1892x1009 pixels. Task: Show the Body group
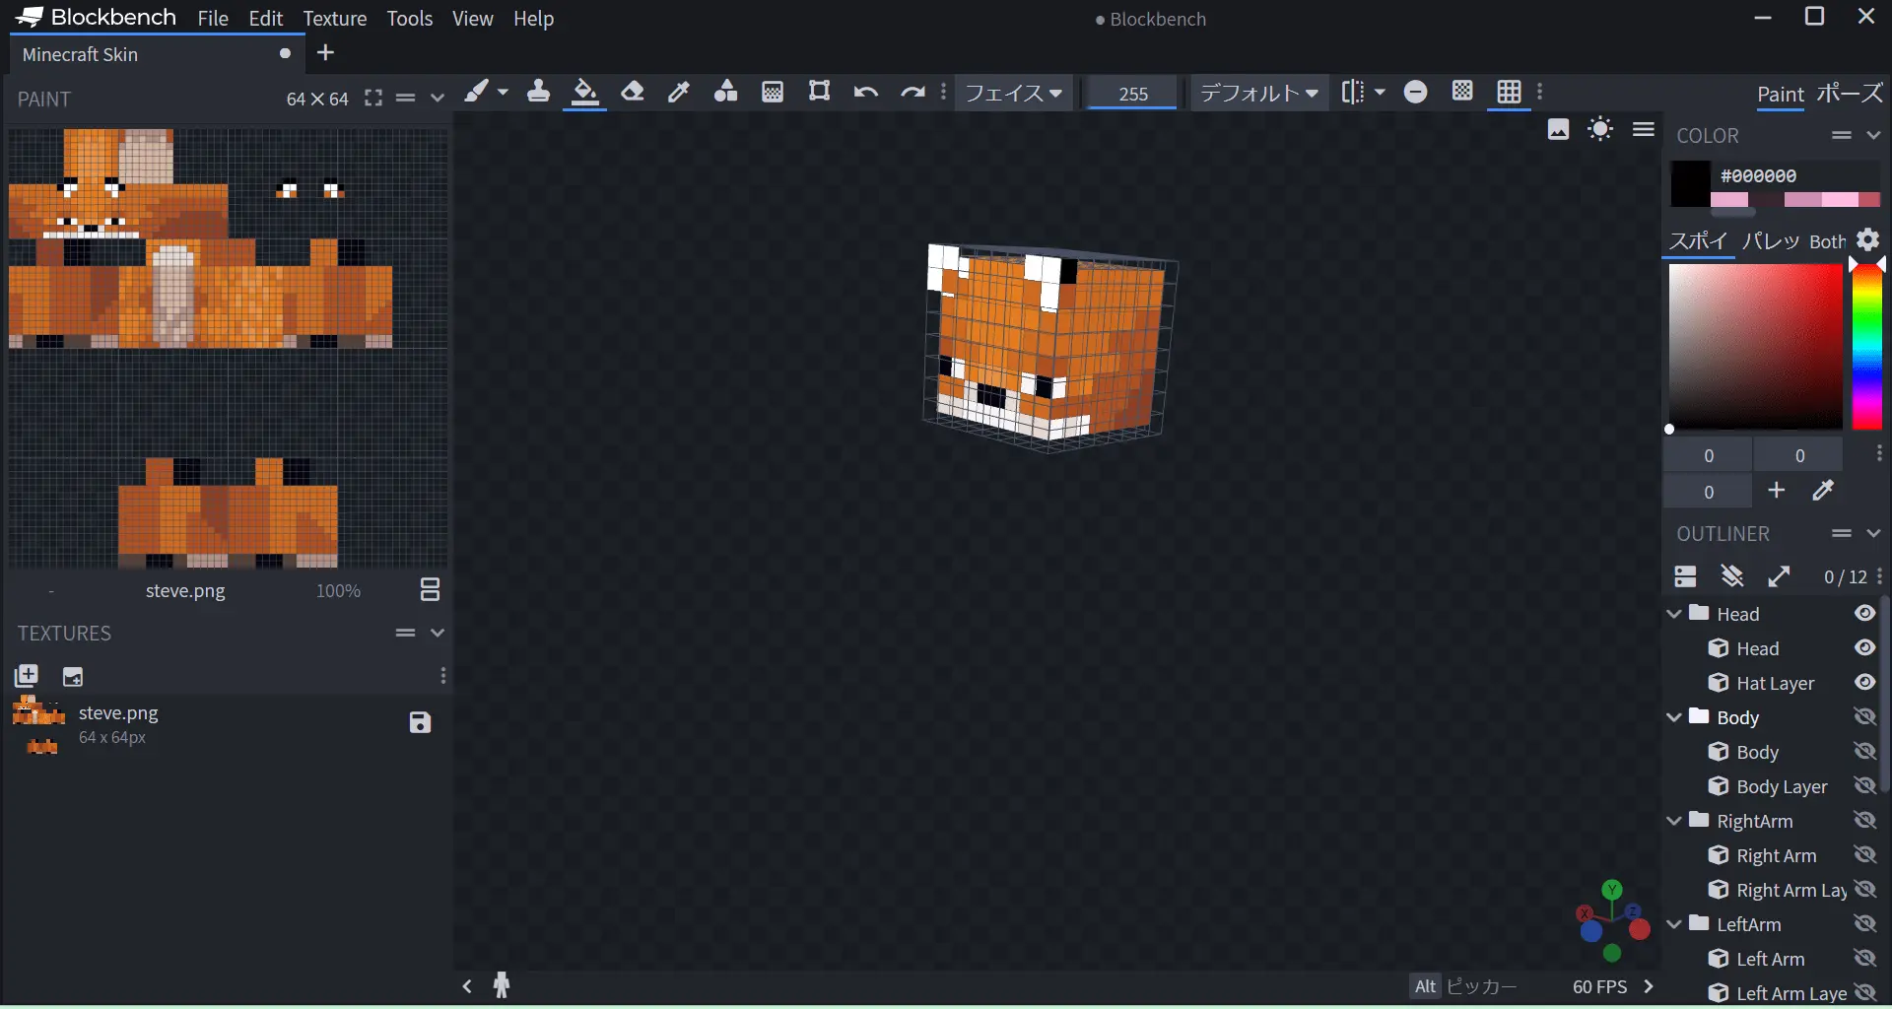(x=1864, y=717)
